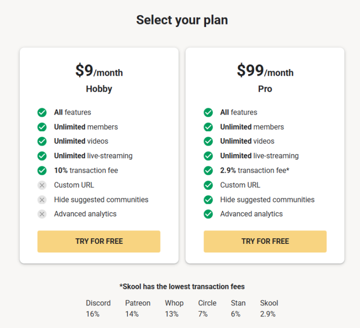Click the Hobby plan's TRY FOR FREE button
The width and height of the screenshot is (360, 328).
pos(98,241)
